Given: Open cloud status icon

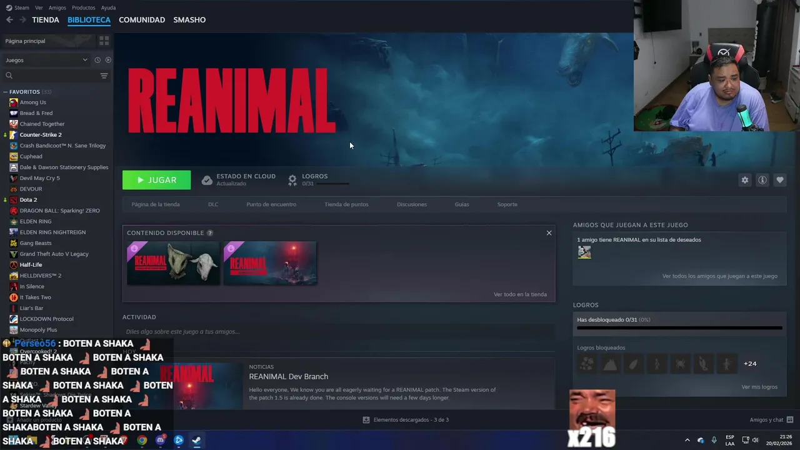Looking at the screenshot, I should pyautogui.click(x=207, y=180).
